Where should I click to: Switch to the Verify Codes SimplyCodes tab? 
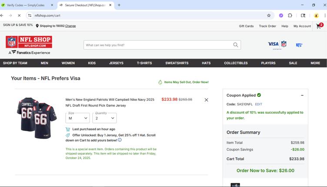[x=26, y=5]
